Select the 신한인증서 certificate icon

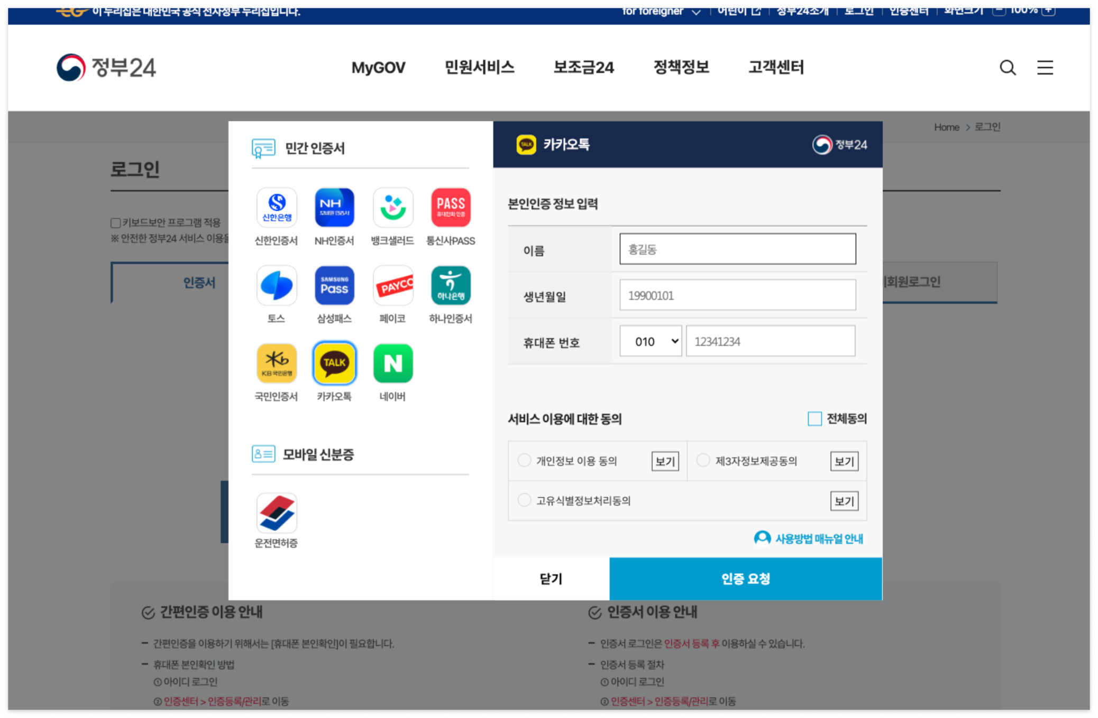pos(276,207)
